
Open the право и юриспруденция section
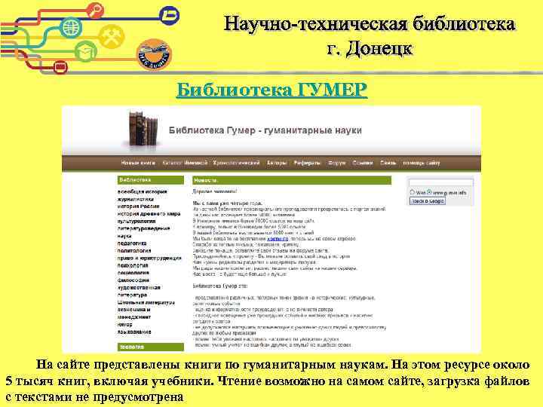coord(149,259)
